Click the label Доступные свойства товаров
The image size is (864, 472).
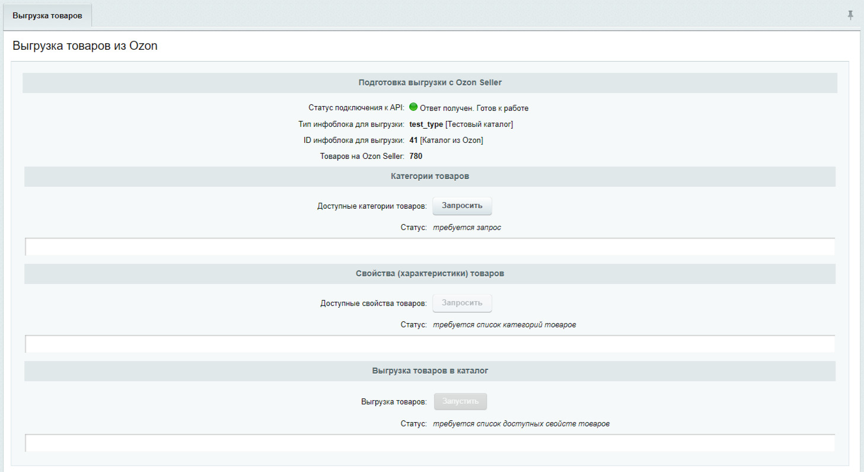click(374, 304)
